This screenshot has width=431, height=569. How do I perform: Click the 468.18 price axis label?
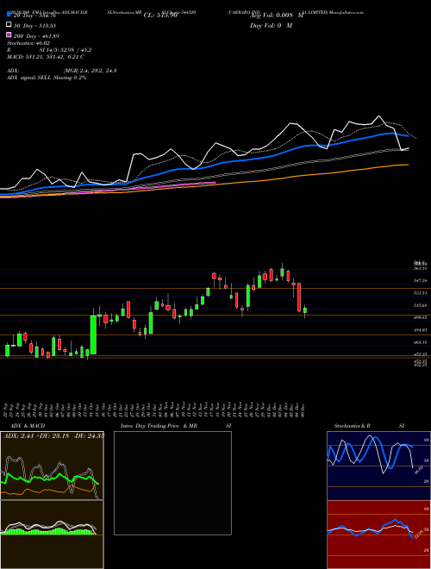click(x=420, y=342)
